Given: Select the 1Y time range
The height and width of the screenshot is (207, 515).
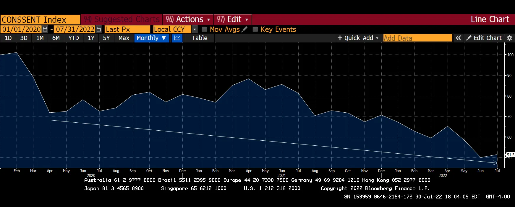Looking at the screenshot, I should point(91,38).
